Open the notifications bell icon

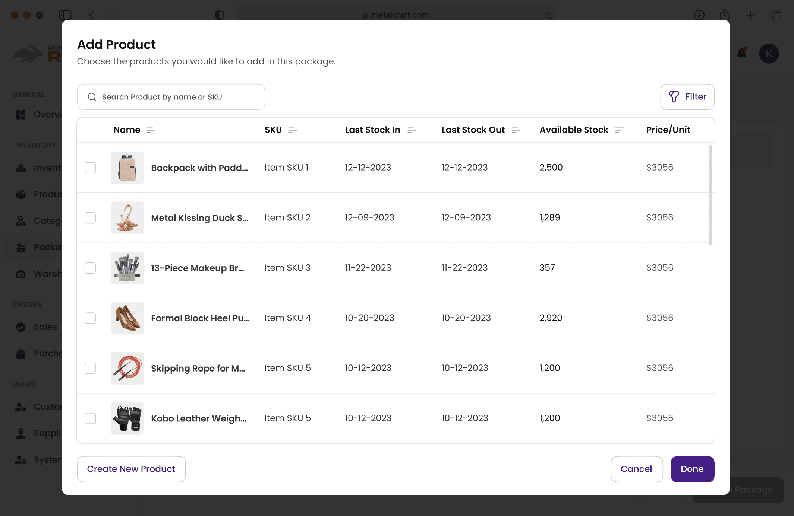pyautogui.click(x=742, y=54)
